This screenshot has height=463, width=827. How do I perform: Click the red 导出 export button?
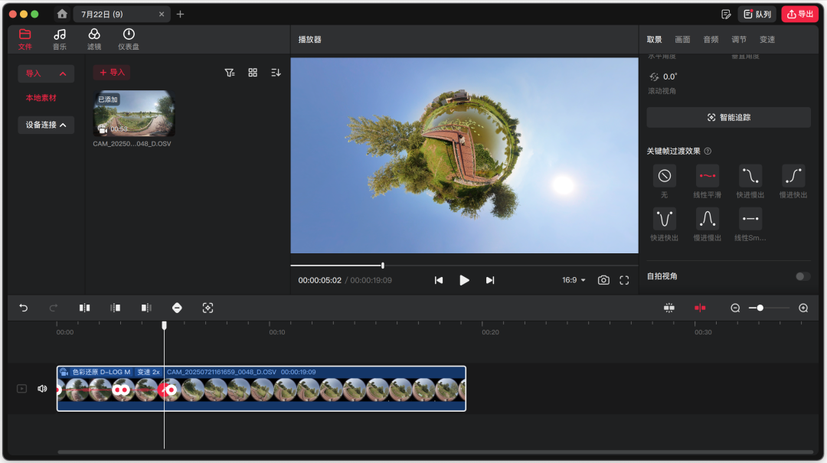799,14
